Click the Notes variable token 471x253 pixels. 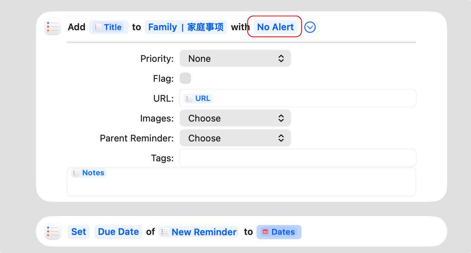click(x=89, y=173)
